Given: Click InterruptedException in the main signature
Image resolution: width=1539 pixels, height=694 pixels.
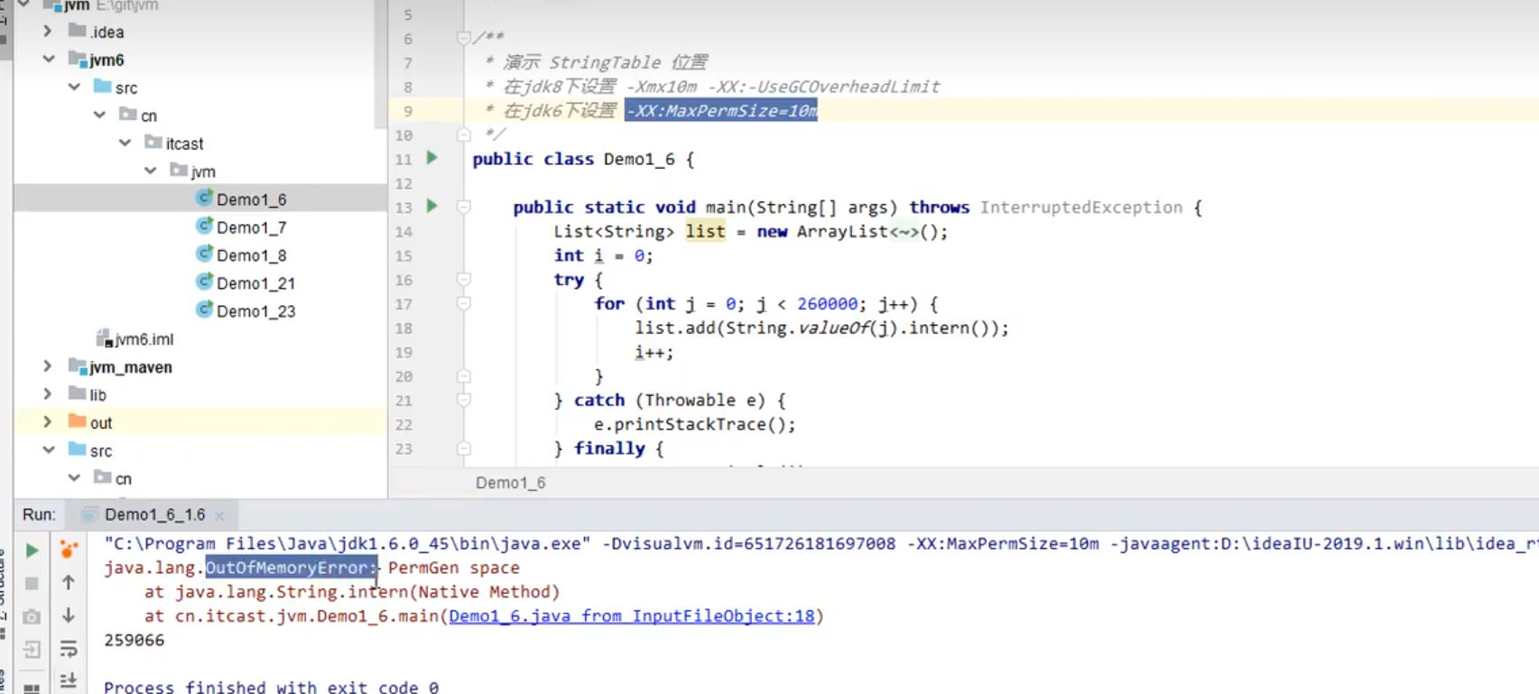Looking at the screenshot, I should click(1081, 208).
